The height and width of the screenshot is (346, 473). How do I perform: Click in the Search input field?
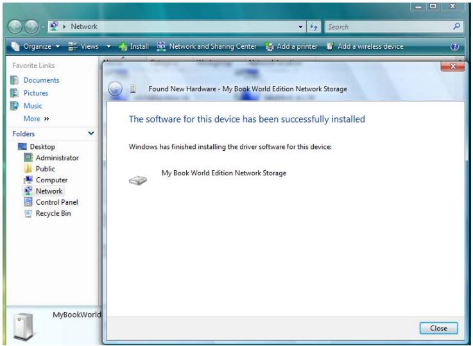[388, 27]
